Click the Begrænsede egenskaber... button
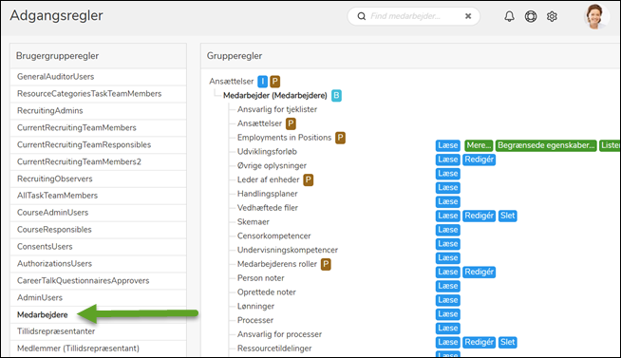Viewport: 621px width, 358px height. click(x=546, y=145)
